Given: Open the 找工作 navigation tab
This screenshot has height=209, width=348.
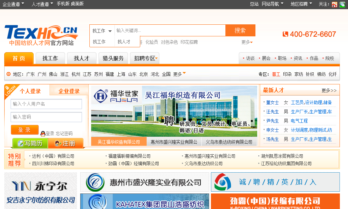Looking at the screenshot, I should click(x=50, y=58).
